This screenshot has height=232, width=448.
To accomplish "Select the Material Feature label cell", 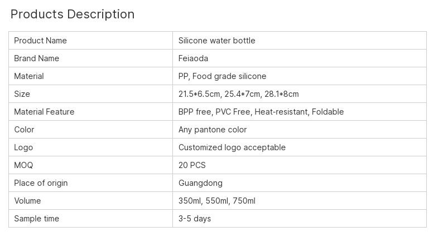I will (44, 112).
